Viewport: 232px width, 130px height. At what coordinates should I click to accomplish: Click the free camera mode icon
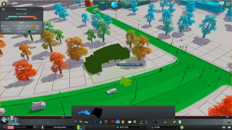click(224, 127)
